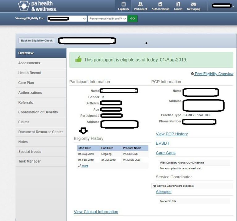Image resolution: width=237 pixels, height=221 pixels.
Task: Open Care Plan in the sidebar
Action: pyautogui.click(x=26, y=83)
